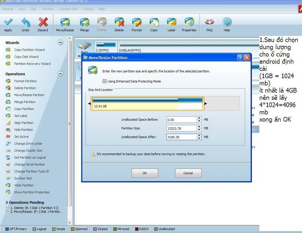Click dialog's question mark help button
Viewport: 302px width, 233px height.
coord(240,58)
